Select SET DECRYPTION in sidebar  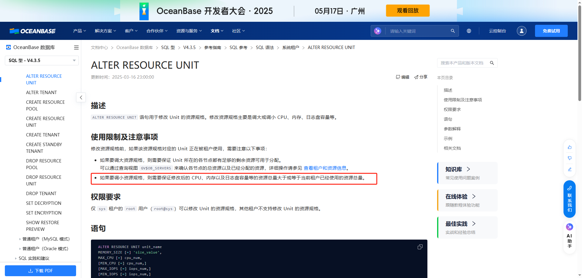44,203
